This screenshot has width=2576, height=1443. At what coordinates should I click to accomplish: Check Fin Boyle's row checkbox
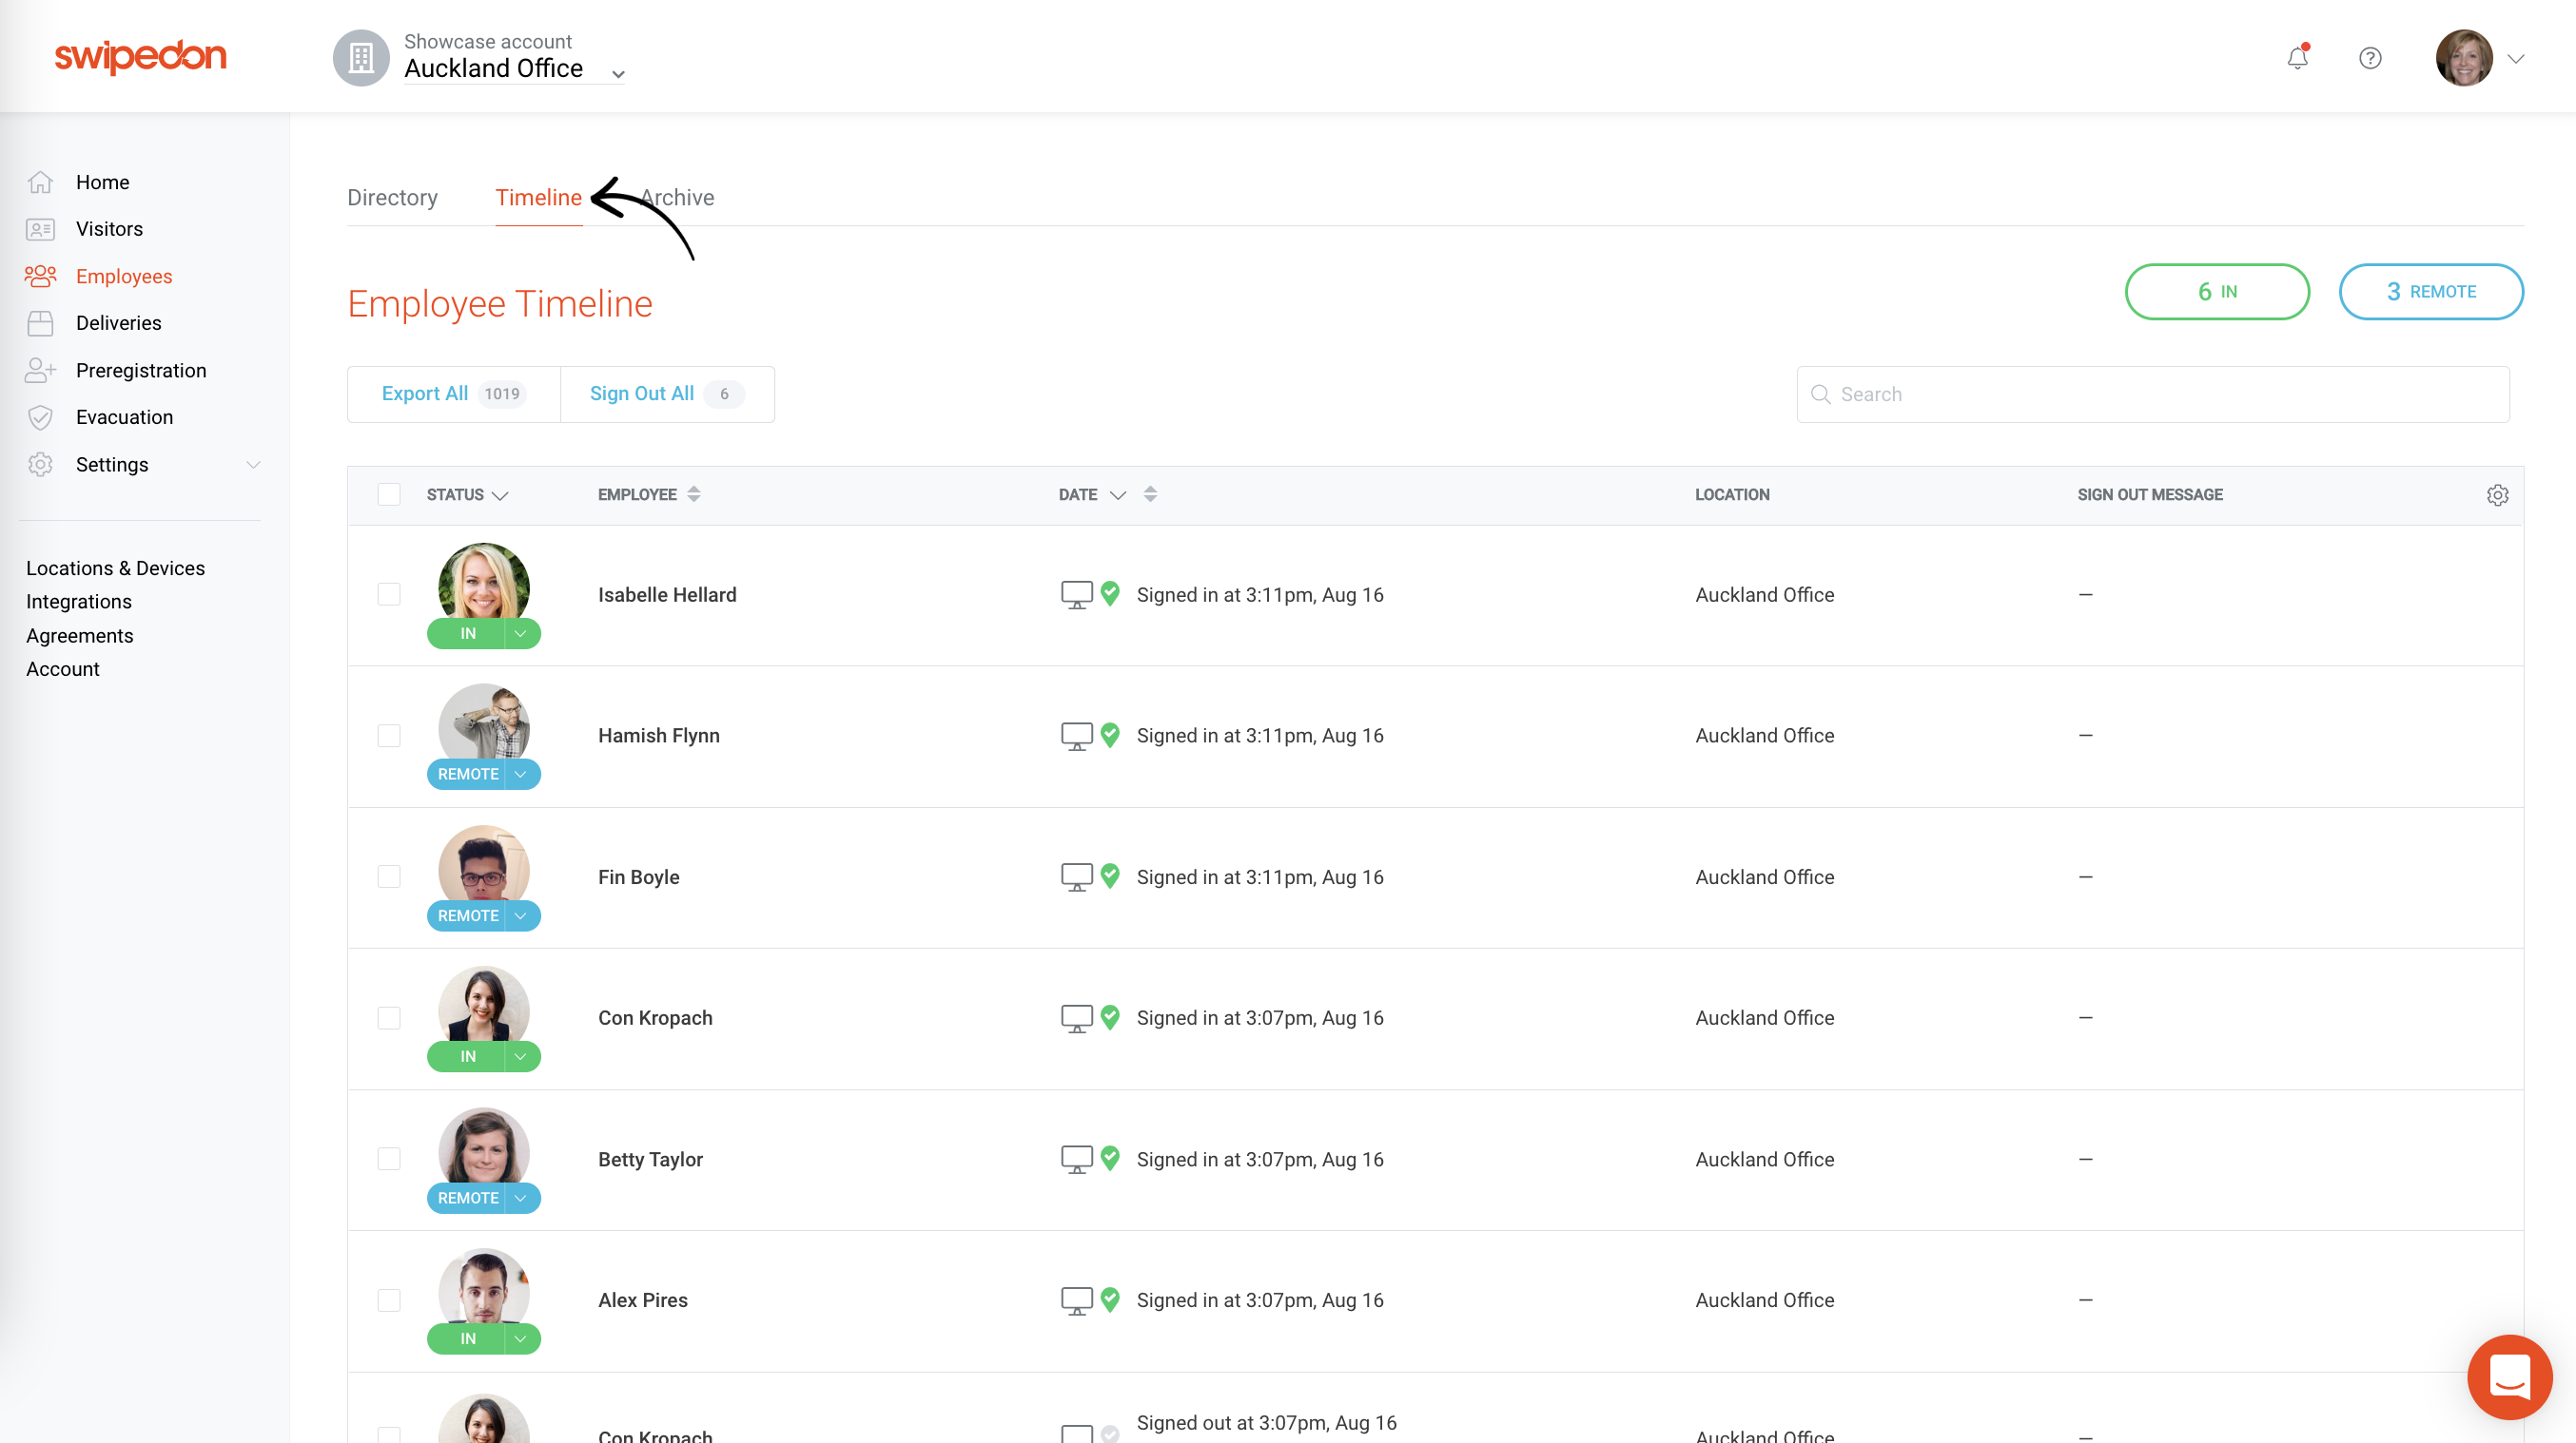click(389, 876)
